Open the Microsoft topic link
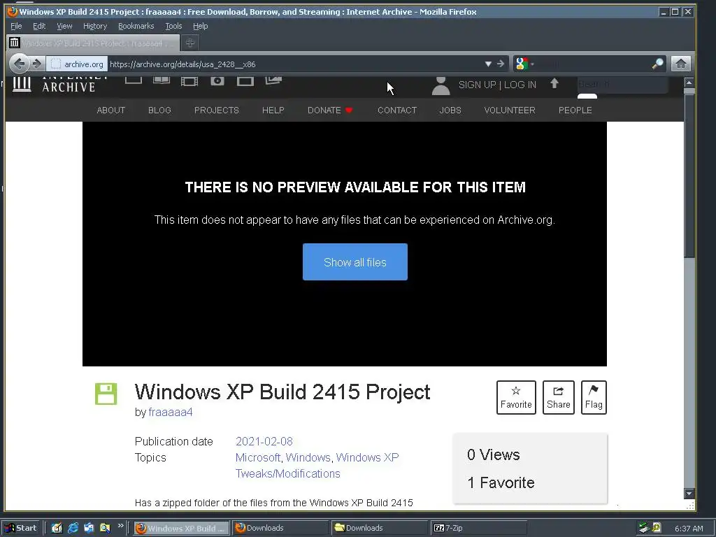The height and width of the screenshot is (537, 716). pyautogui.click(x=257, y=457)
